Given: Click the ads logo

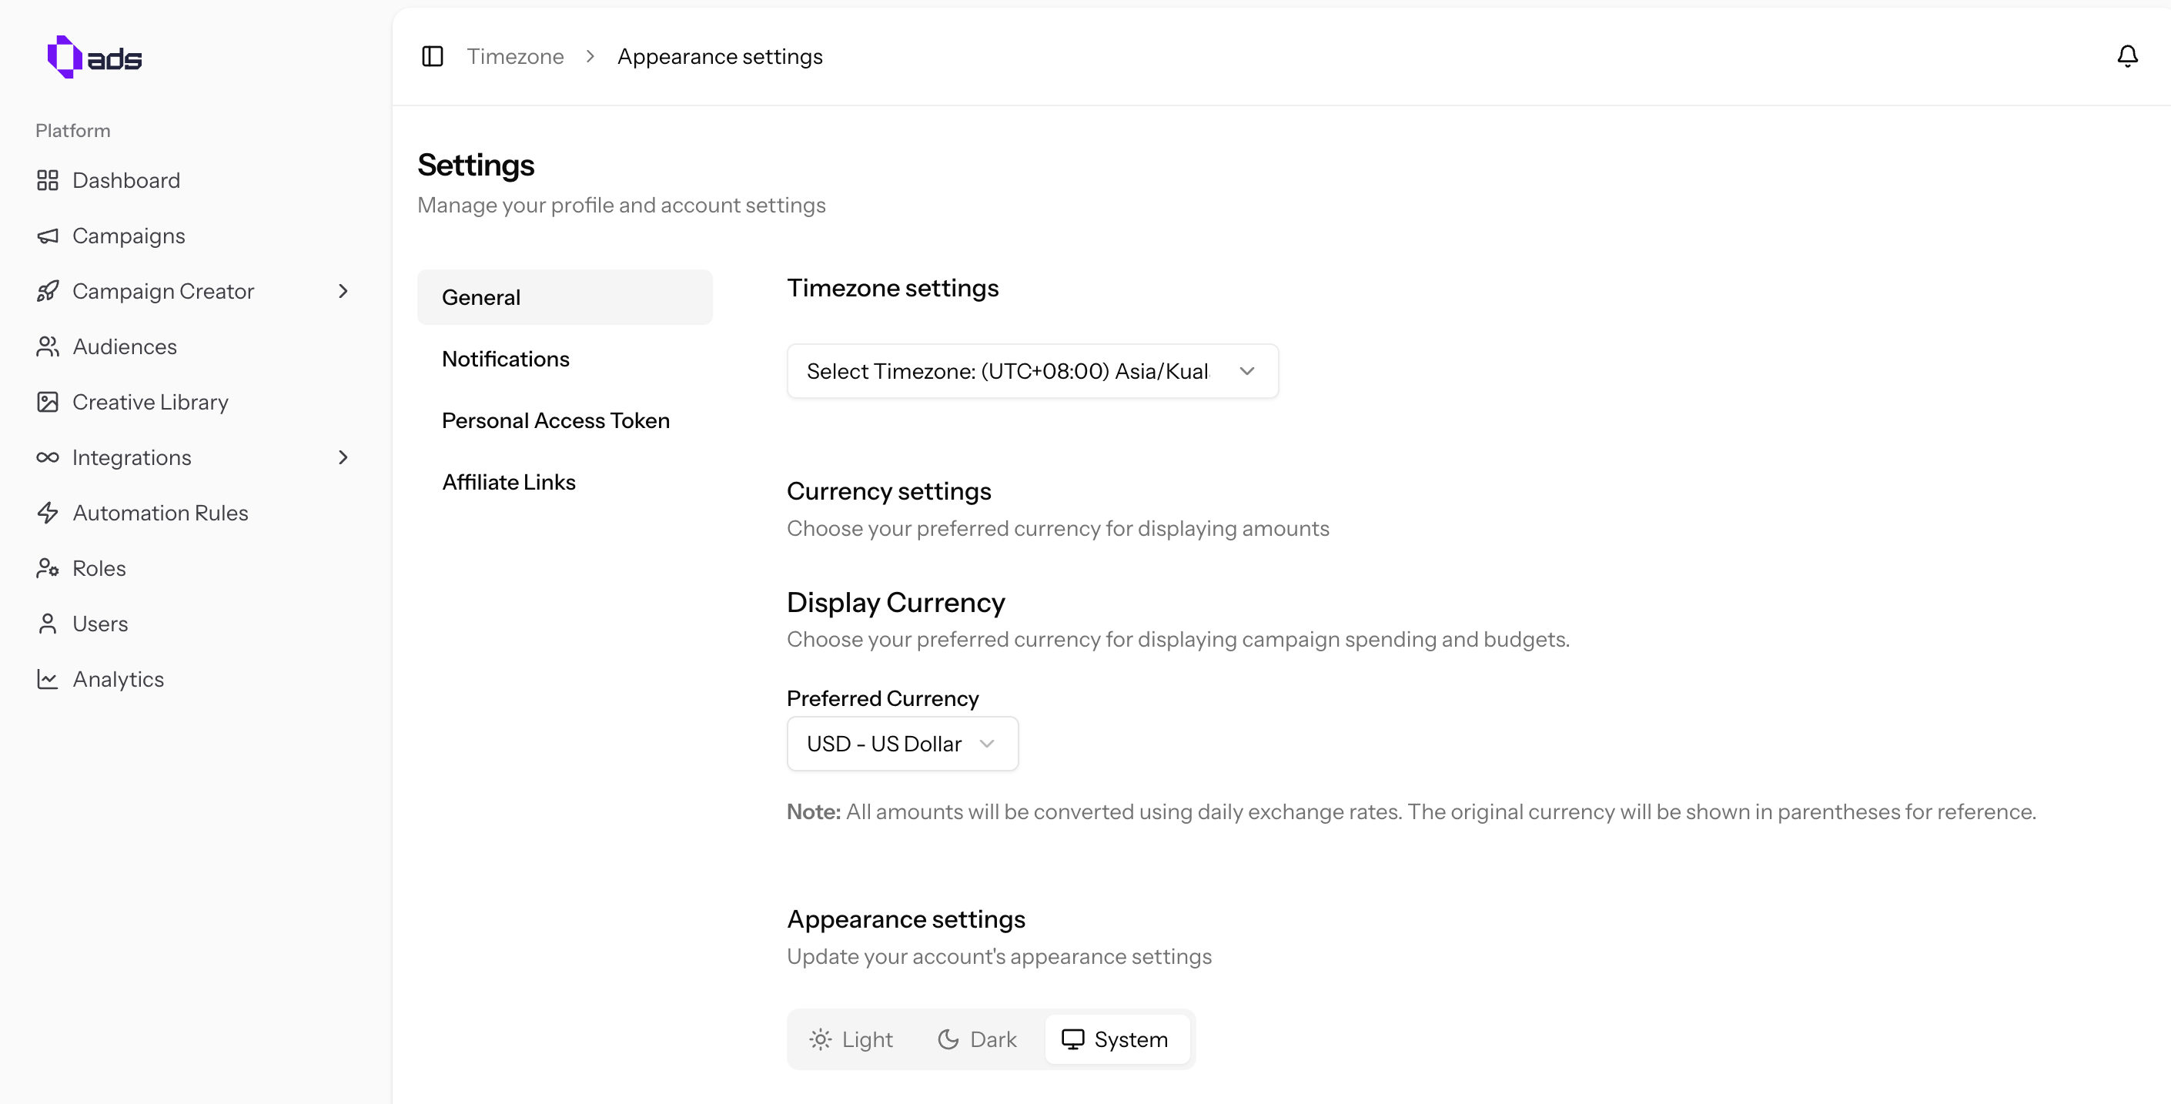Looking at the screenshot, I should pos(95,57).
